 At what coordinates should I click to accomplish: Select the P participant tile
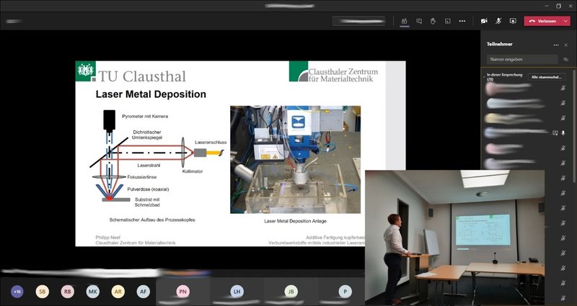(345, 292)
